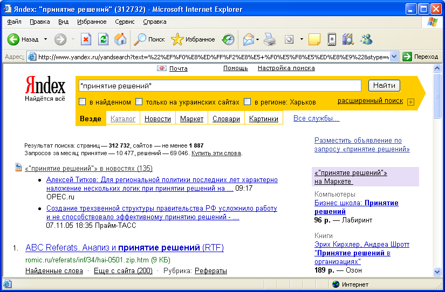Click the Yandex Почта mail icon
The height and width of the screenshot is (292, 445).
click(x=162, y=68)
